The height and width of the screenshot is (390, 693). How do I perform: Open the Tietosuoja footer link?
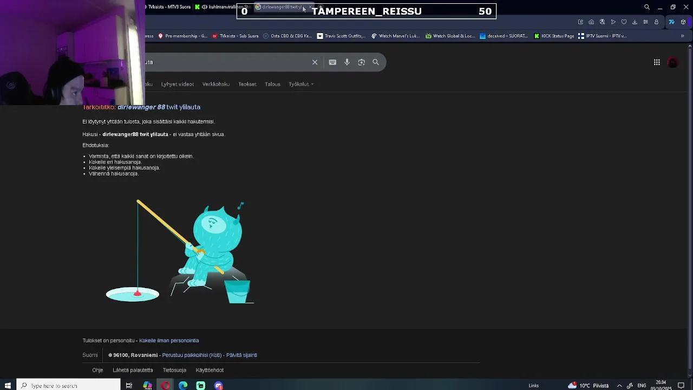click(174, 370)
